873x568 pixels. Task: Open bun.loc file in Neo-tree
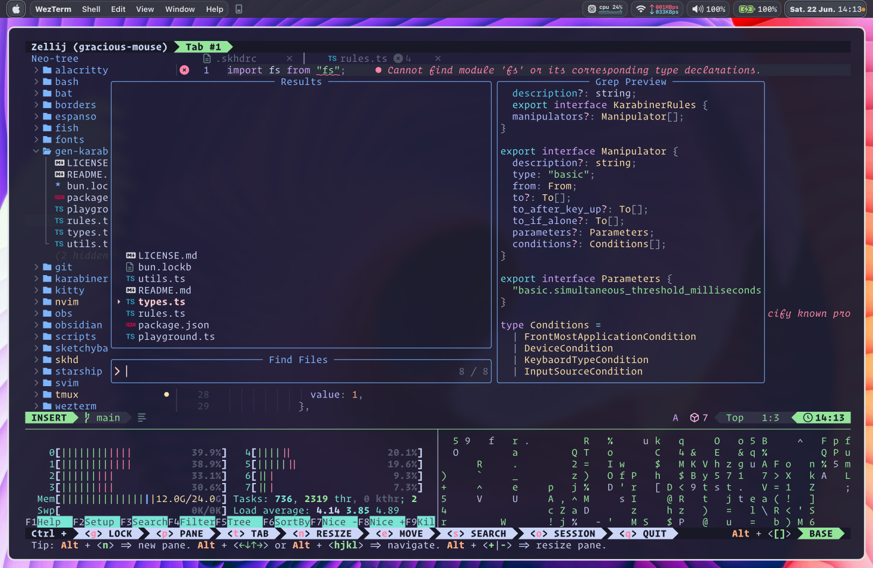[x=81, y=186]
